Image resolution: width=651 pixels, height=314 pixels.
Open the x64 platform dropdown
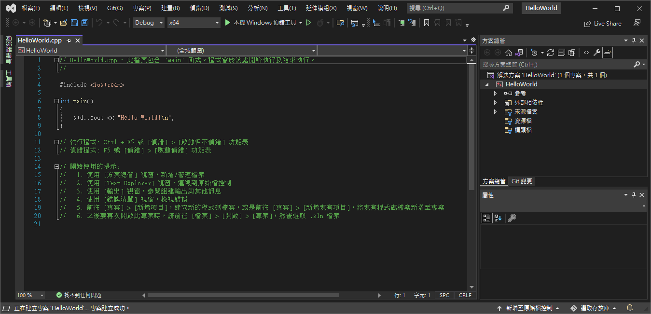[x=194, y=23]
